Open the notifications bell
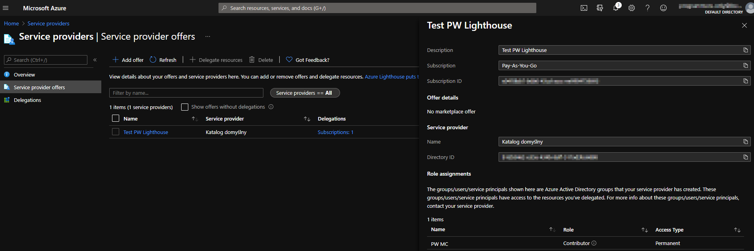The width and height of the screenshot is (754, 251). pyautogui.click(x=616, y=8)
